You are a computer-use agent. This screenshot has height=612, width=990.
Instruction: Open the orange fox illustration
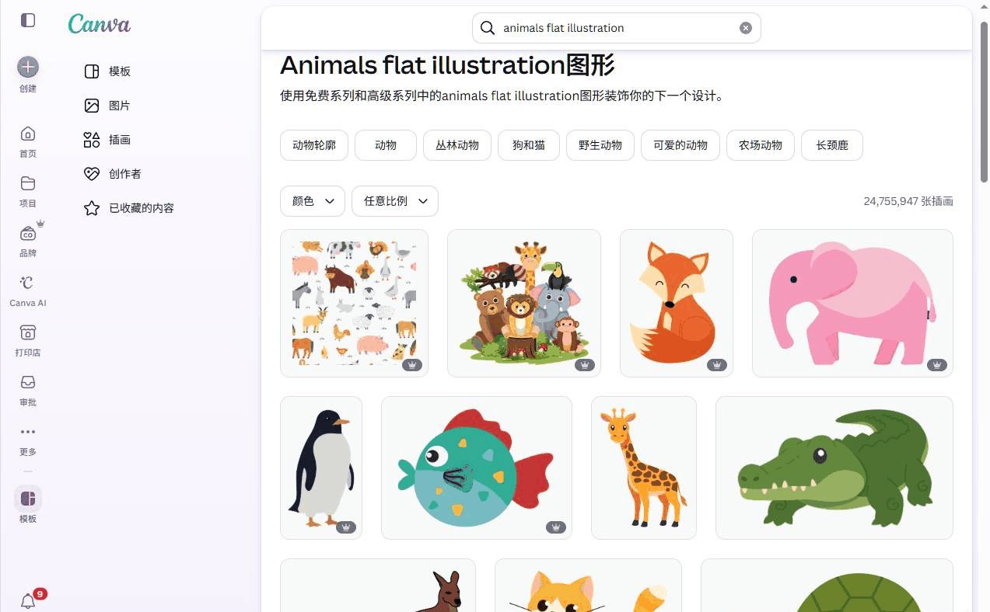[x=677, y=303]
